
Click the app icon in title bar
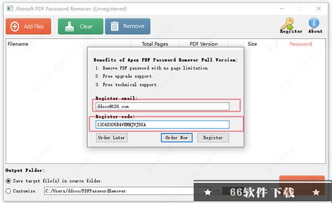point(10,8)
